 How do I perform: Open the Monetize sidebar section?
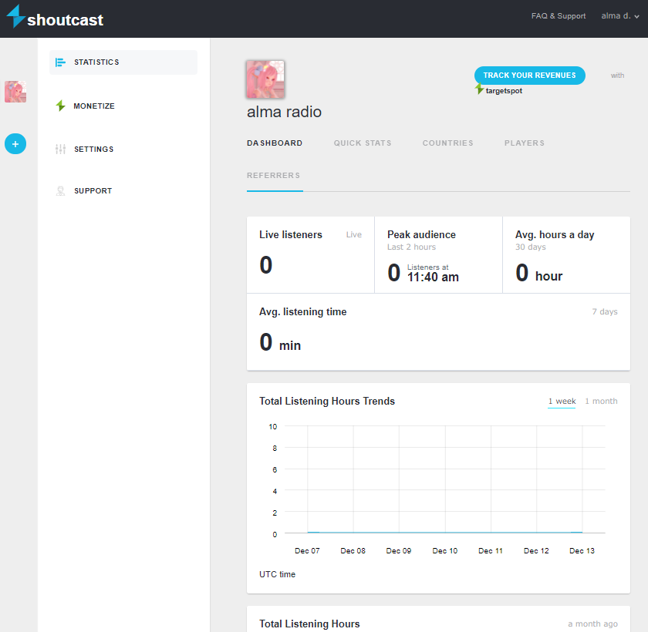click(94, 106)
